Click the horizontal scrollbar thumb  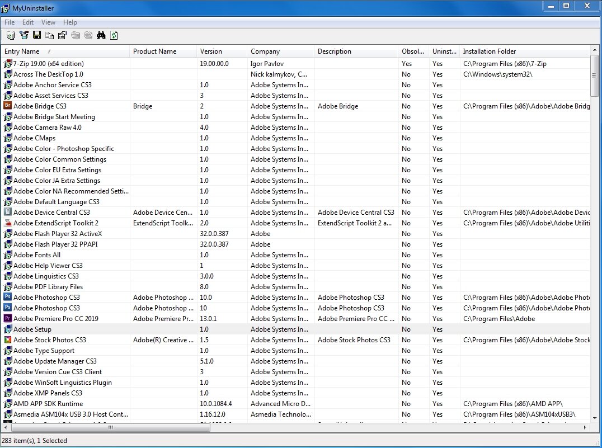click(x=111, y=427)
